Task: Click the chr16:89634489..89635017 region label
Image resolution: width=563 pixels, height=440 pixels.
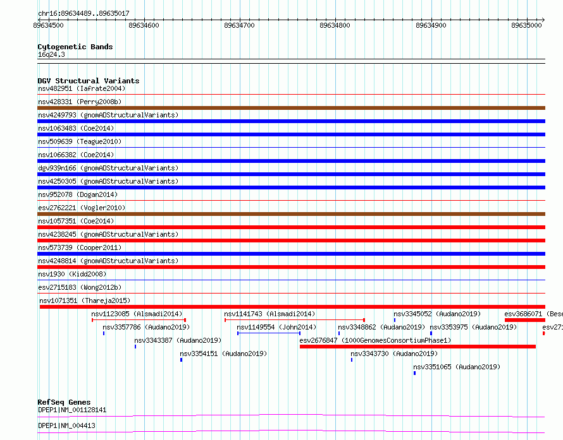Action: (x=84, y=13)
